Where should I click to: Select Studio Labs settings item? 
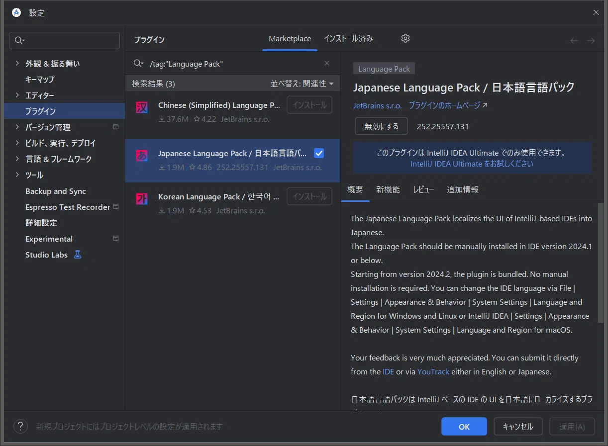click(x=46, y=255)
